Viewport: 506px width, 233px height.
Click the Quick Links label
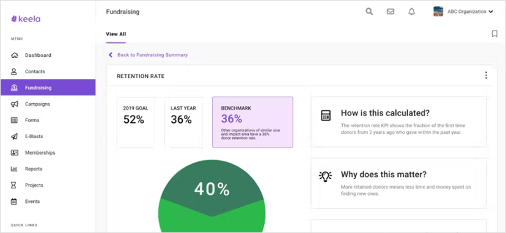[x=24, y=225]
